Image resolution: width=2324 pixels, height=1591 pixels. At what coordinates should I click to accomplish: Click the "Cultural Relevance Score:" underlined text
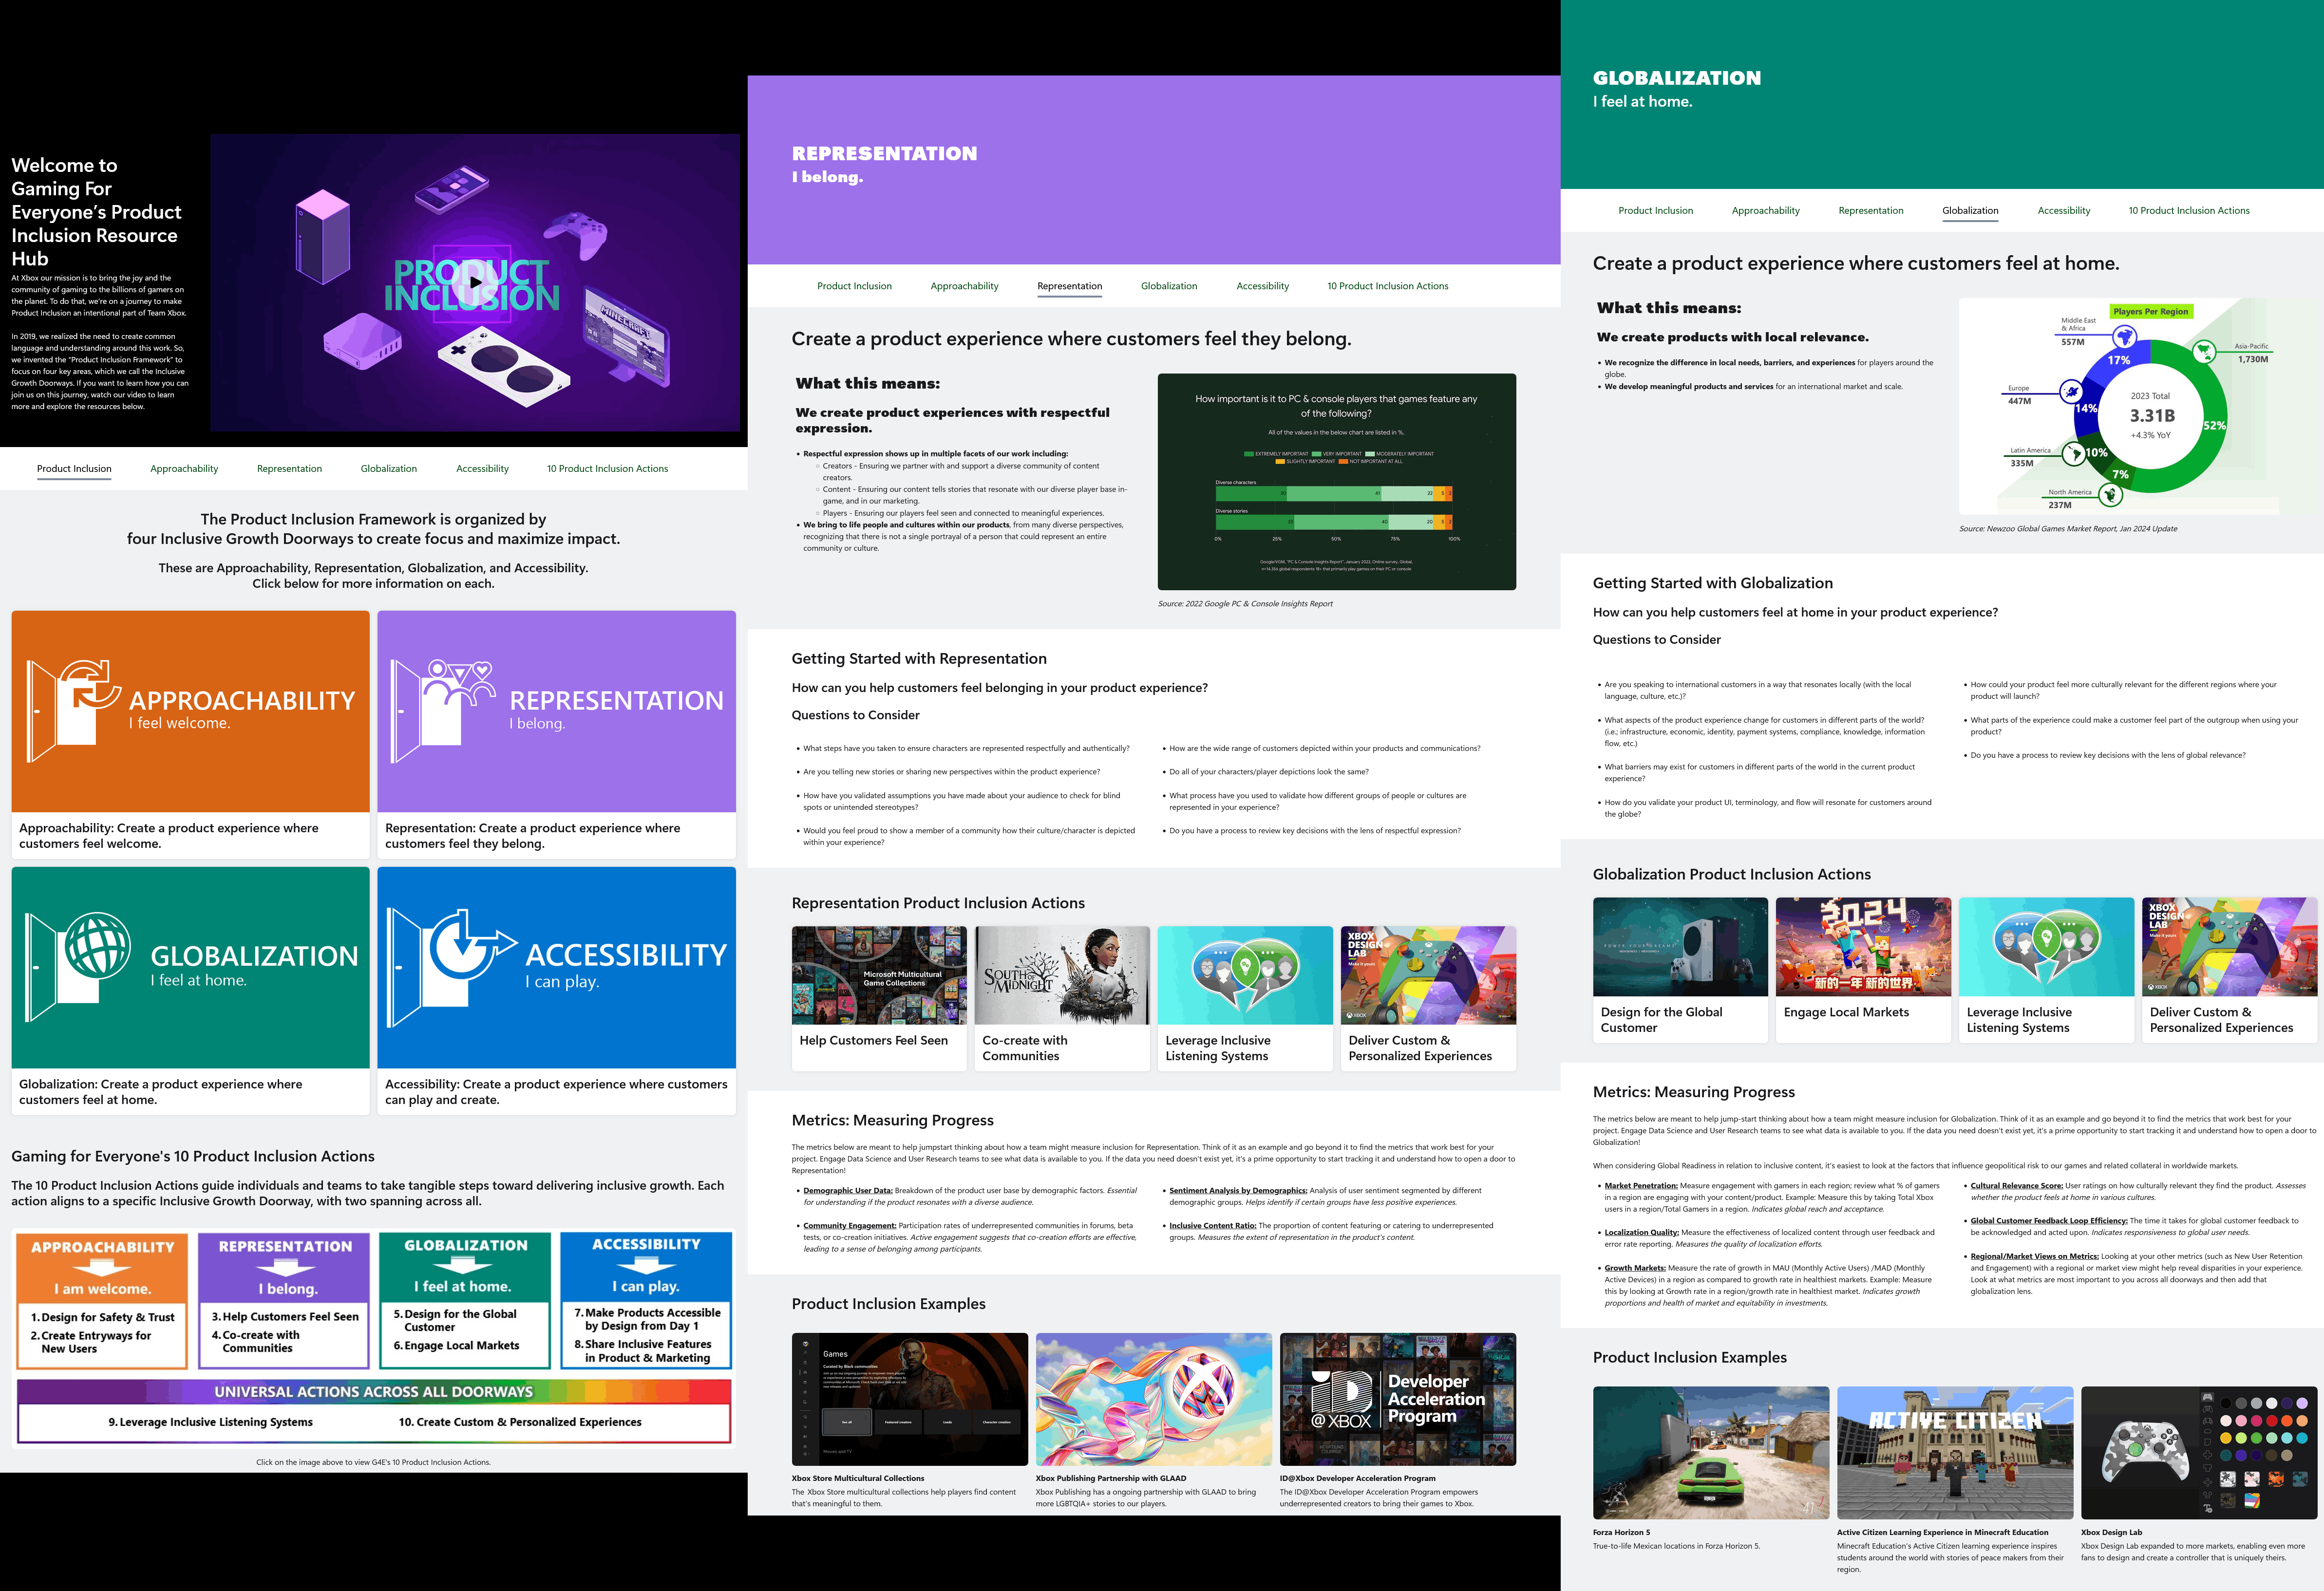(2017, 1186)
